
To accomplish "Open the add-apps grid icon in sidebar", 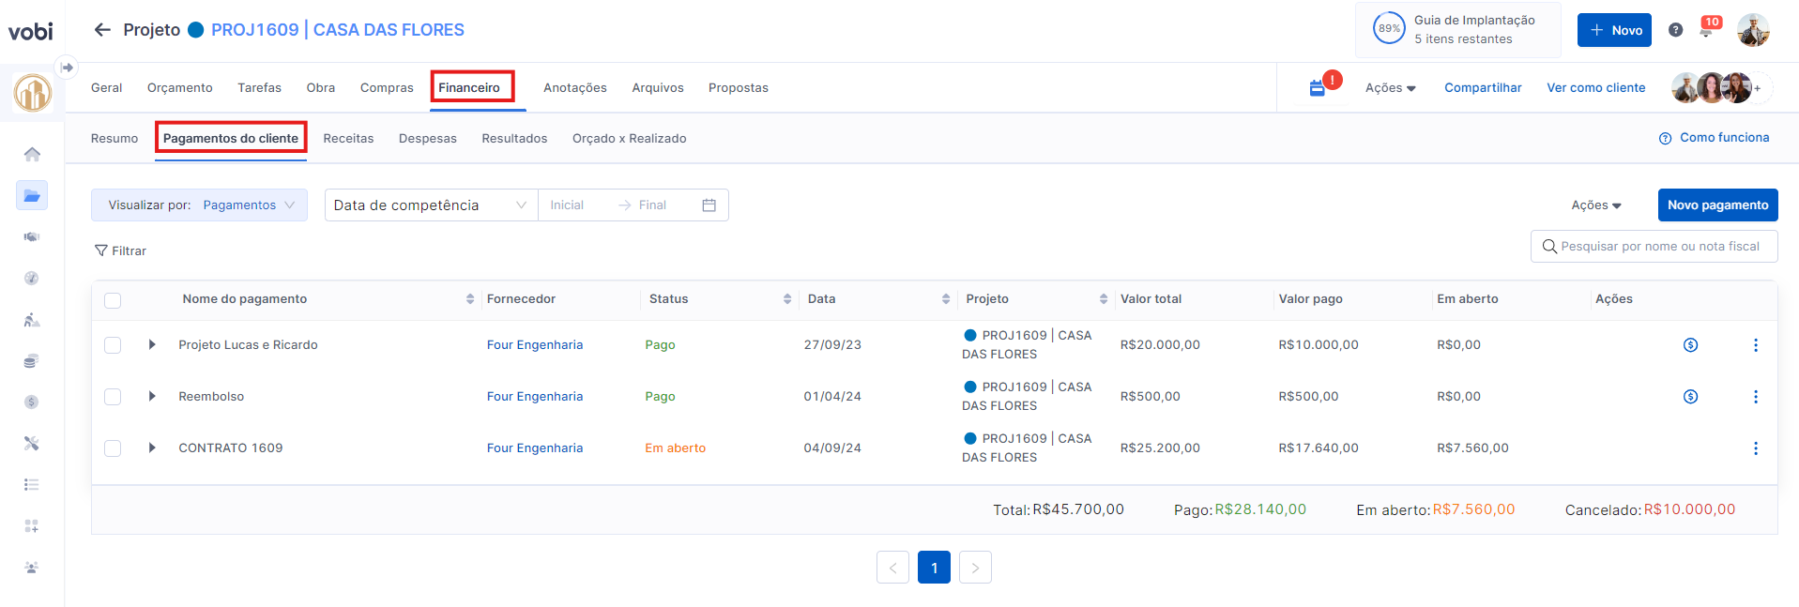I will click(x=32, y=526).
